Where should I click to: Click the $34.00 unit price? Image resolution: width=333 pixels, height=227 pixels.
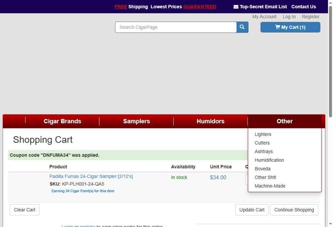(x=218, y=177)
